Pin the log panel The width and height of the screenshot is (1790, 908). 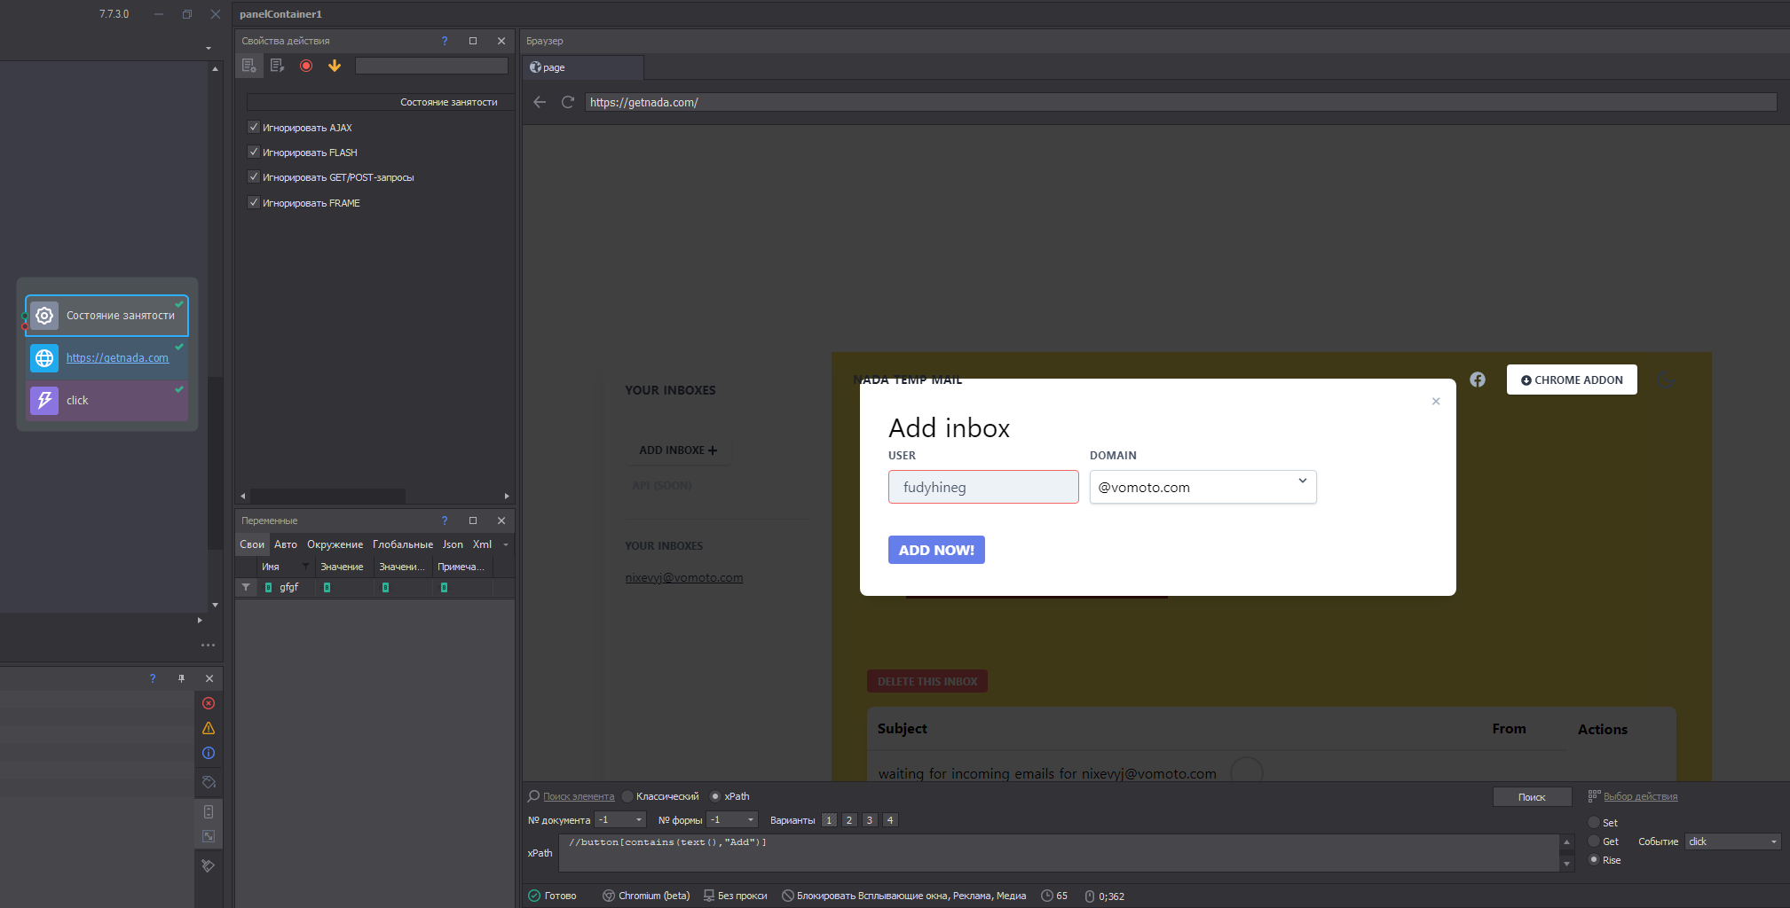[x=181, y=678]
